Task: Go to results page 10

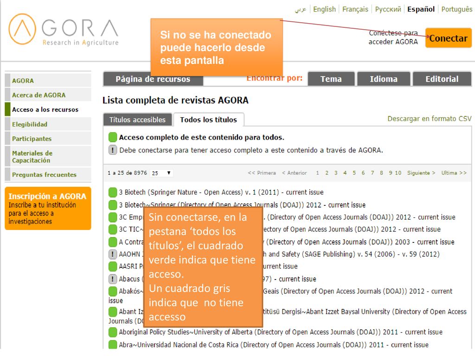Action: pos(398,173)
